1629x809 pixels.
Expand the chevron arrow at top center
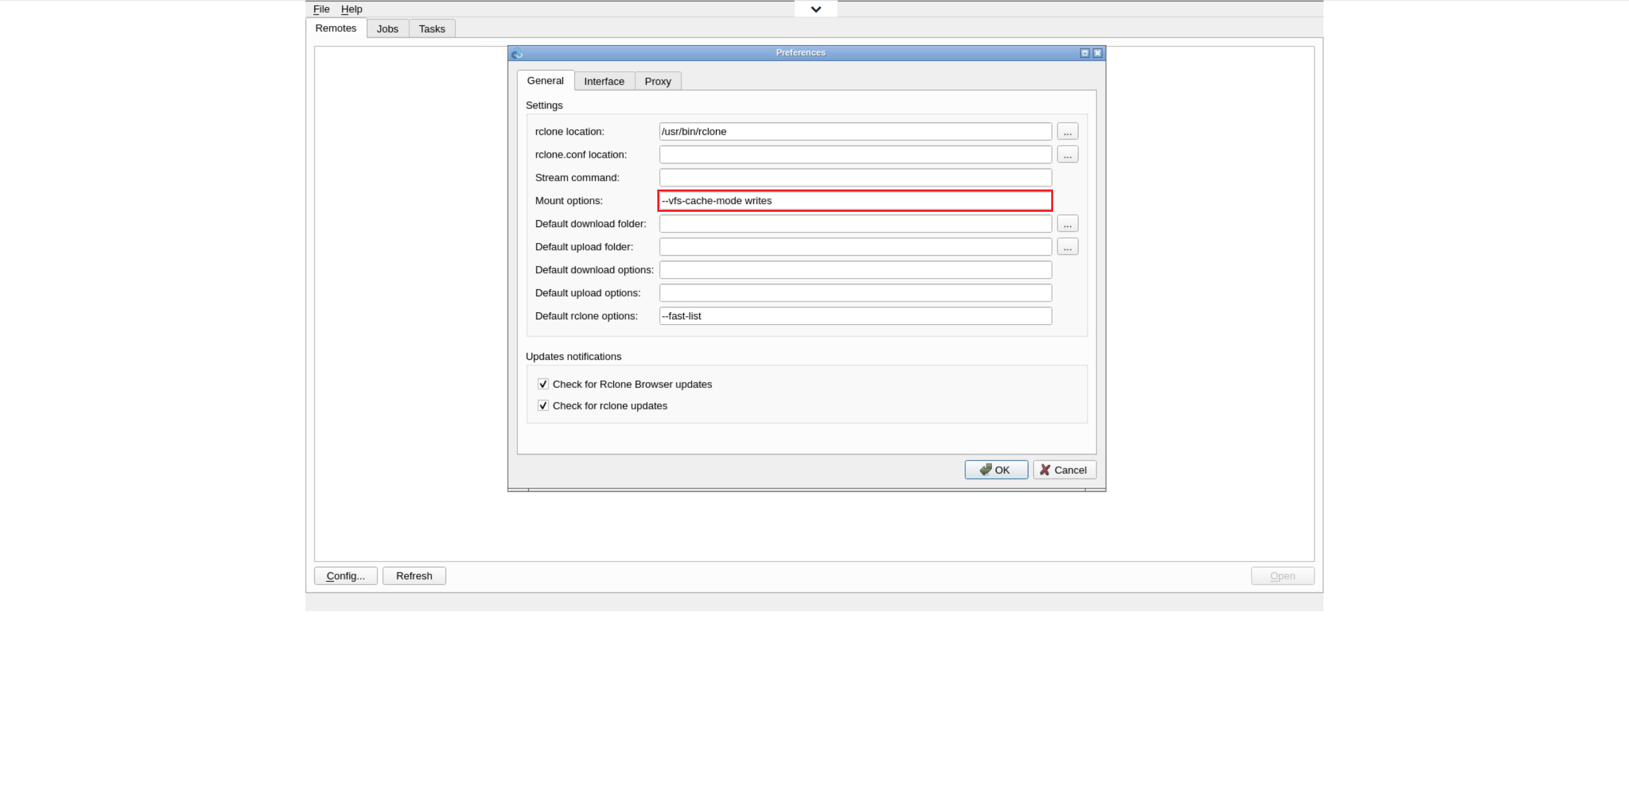point(816,9)
